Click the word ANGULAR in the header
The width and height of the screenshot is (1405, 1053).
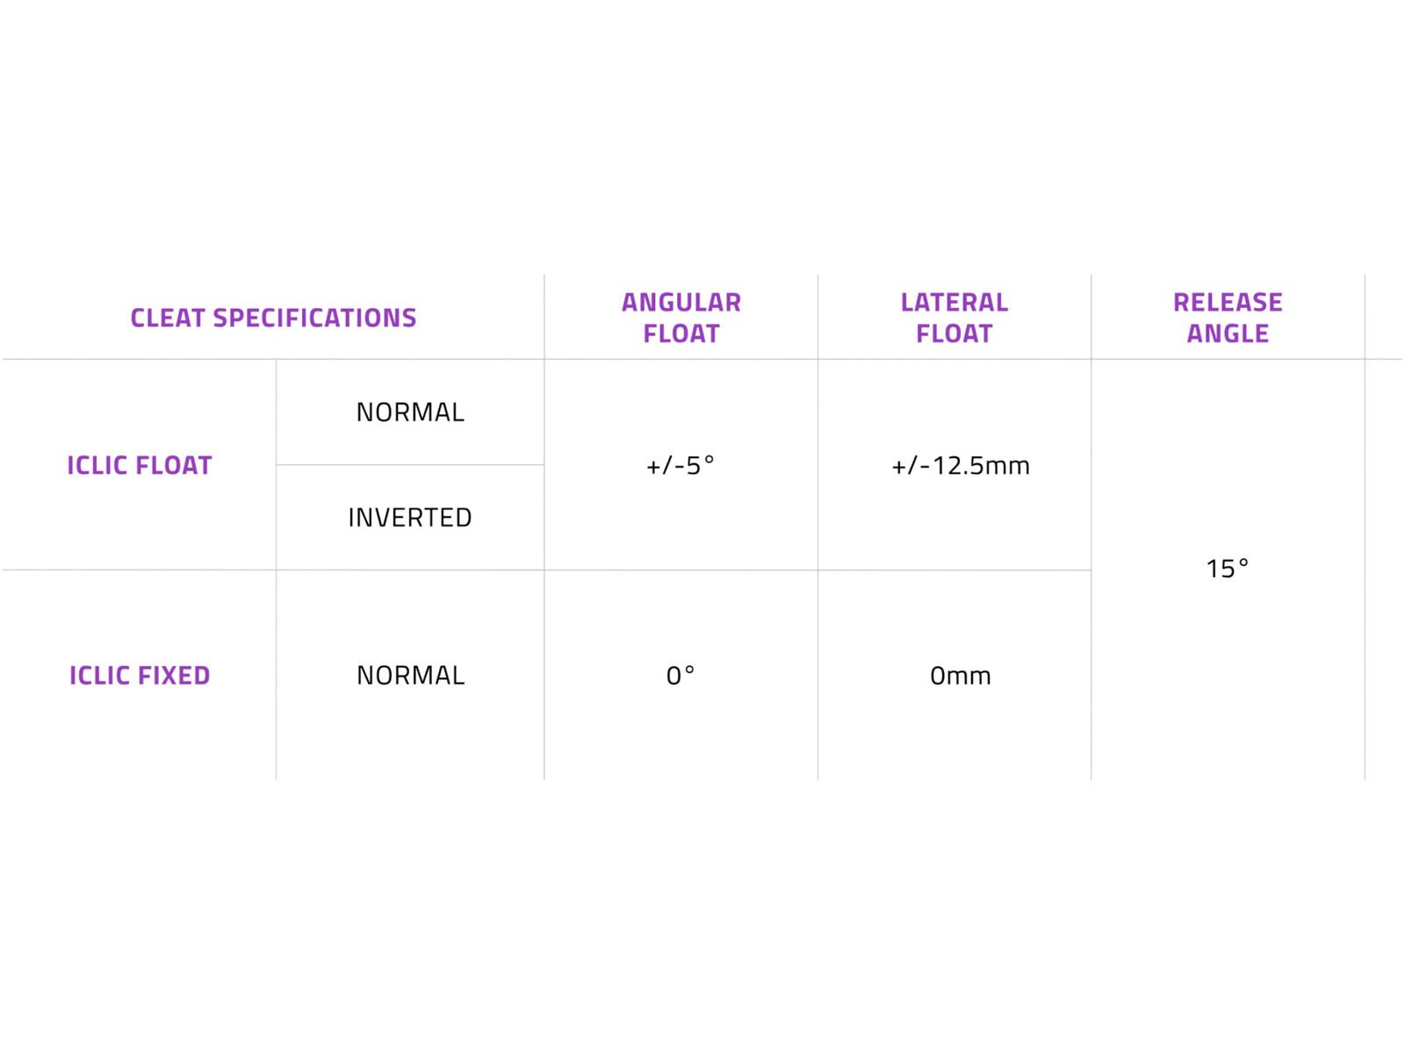point(681,303)
